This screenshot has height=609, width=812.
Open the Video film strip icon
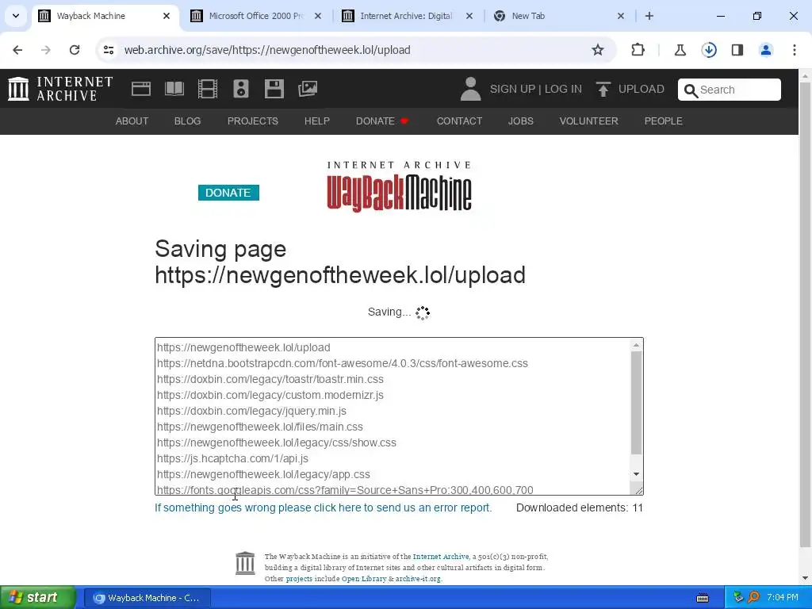pos(207,89)
